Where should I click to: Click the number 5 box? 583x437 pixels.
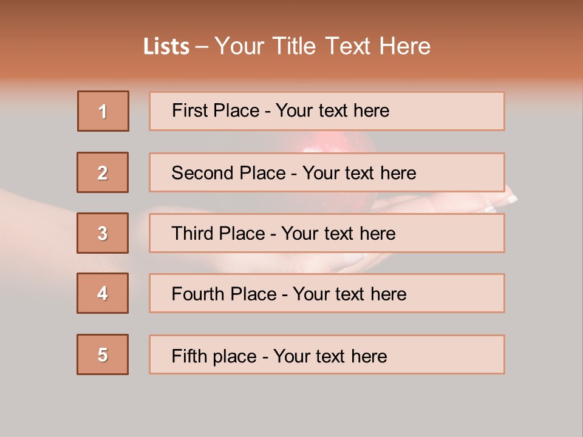(103, 354)
